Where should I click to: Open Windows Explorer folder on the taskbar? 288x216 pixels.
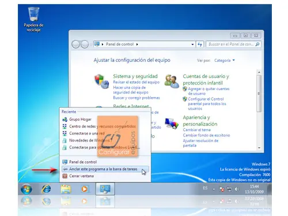tap(66, 189)
